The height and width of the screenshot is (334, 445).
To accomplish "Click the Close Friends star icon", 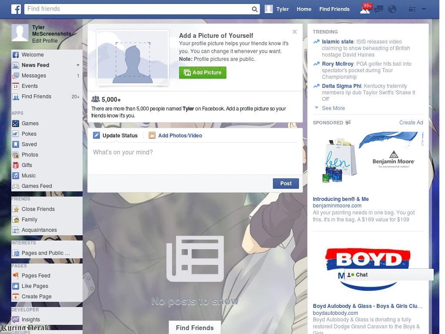I will (16, 209).
